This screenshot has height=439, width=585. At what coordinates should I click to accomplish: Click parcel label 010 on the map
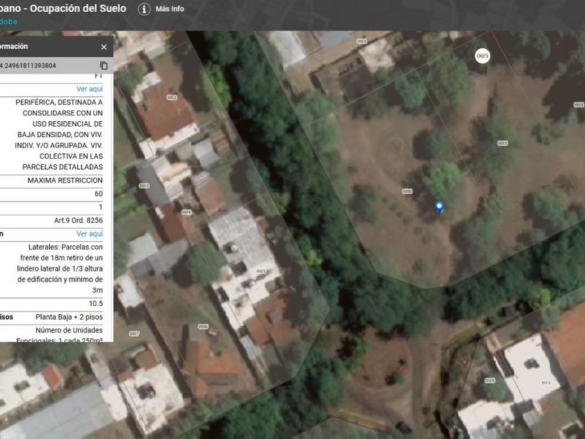490,380
